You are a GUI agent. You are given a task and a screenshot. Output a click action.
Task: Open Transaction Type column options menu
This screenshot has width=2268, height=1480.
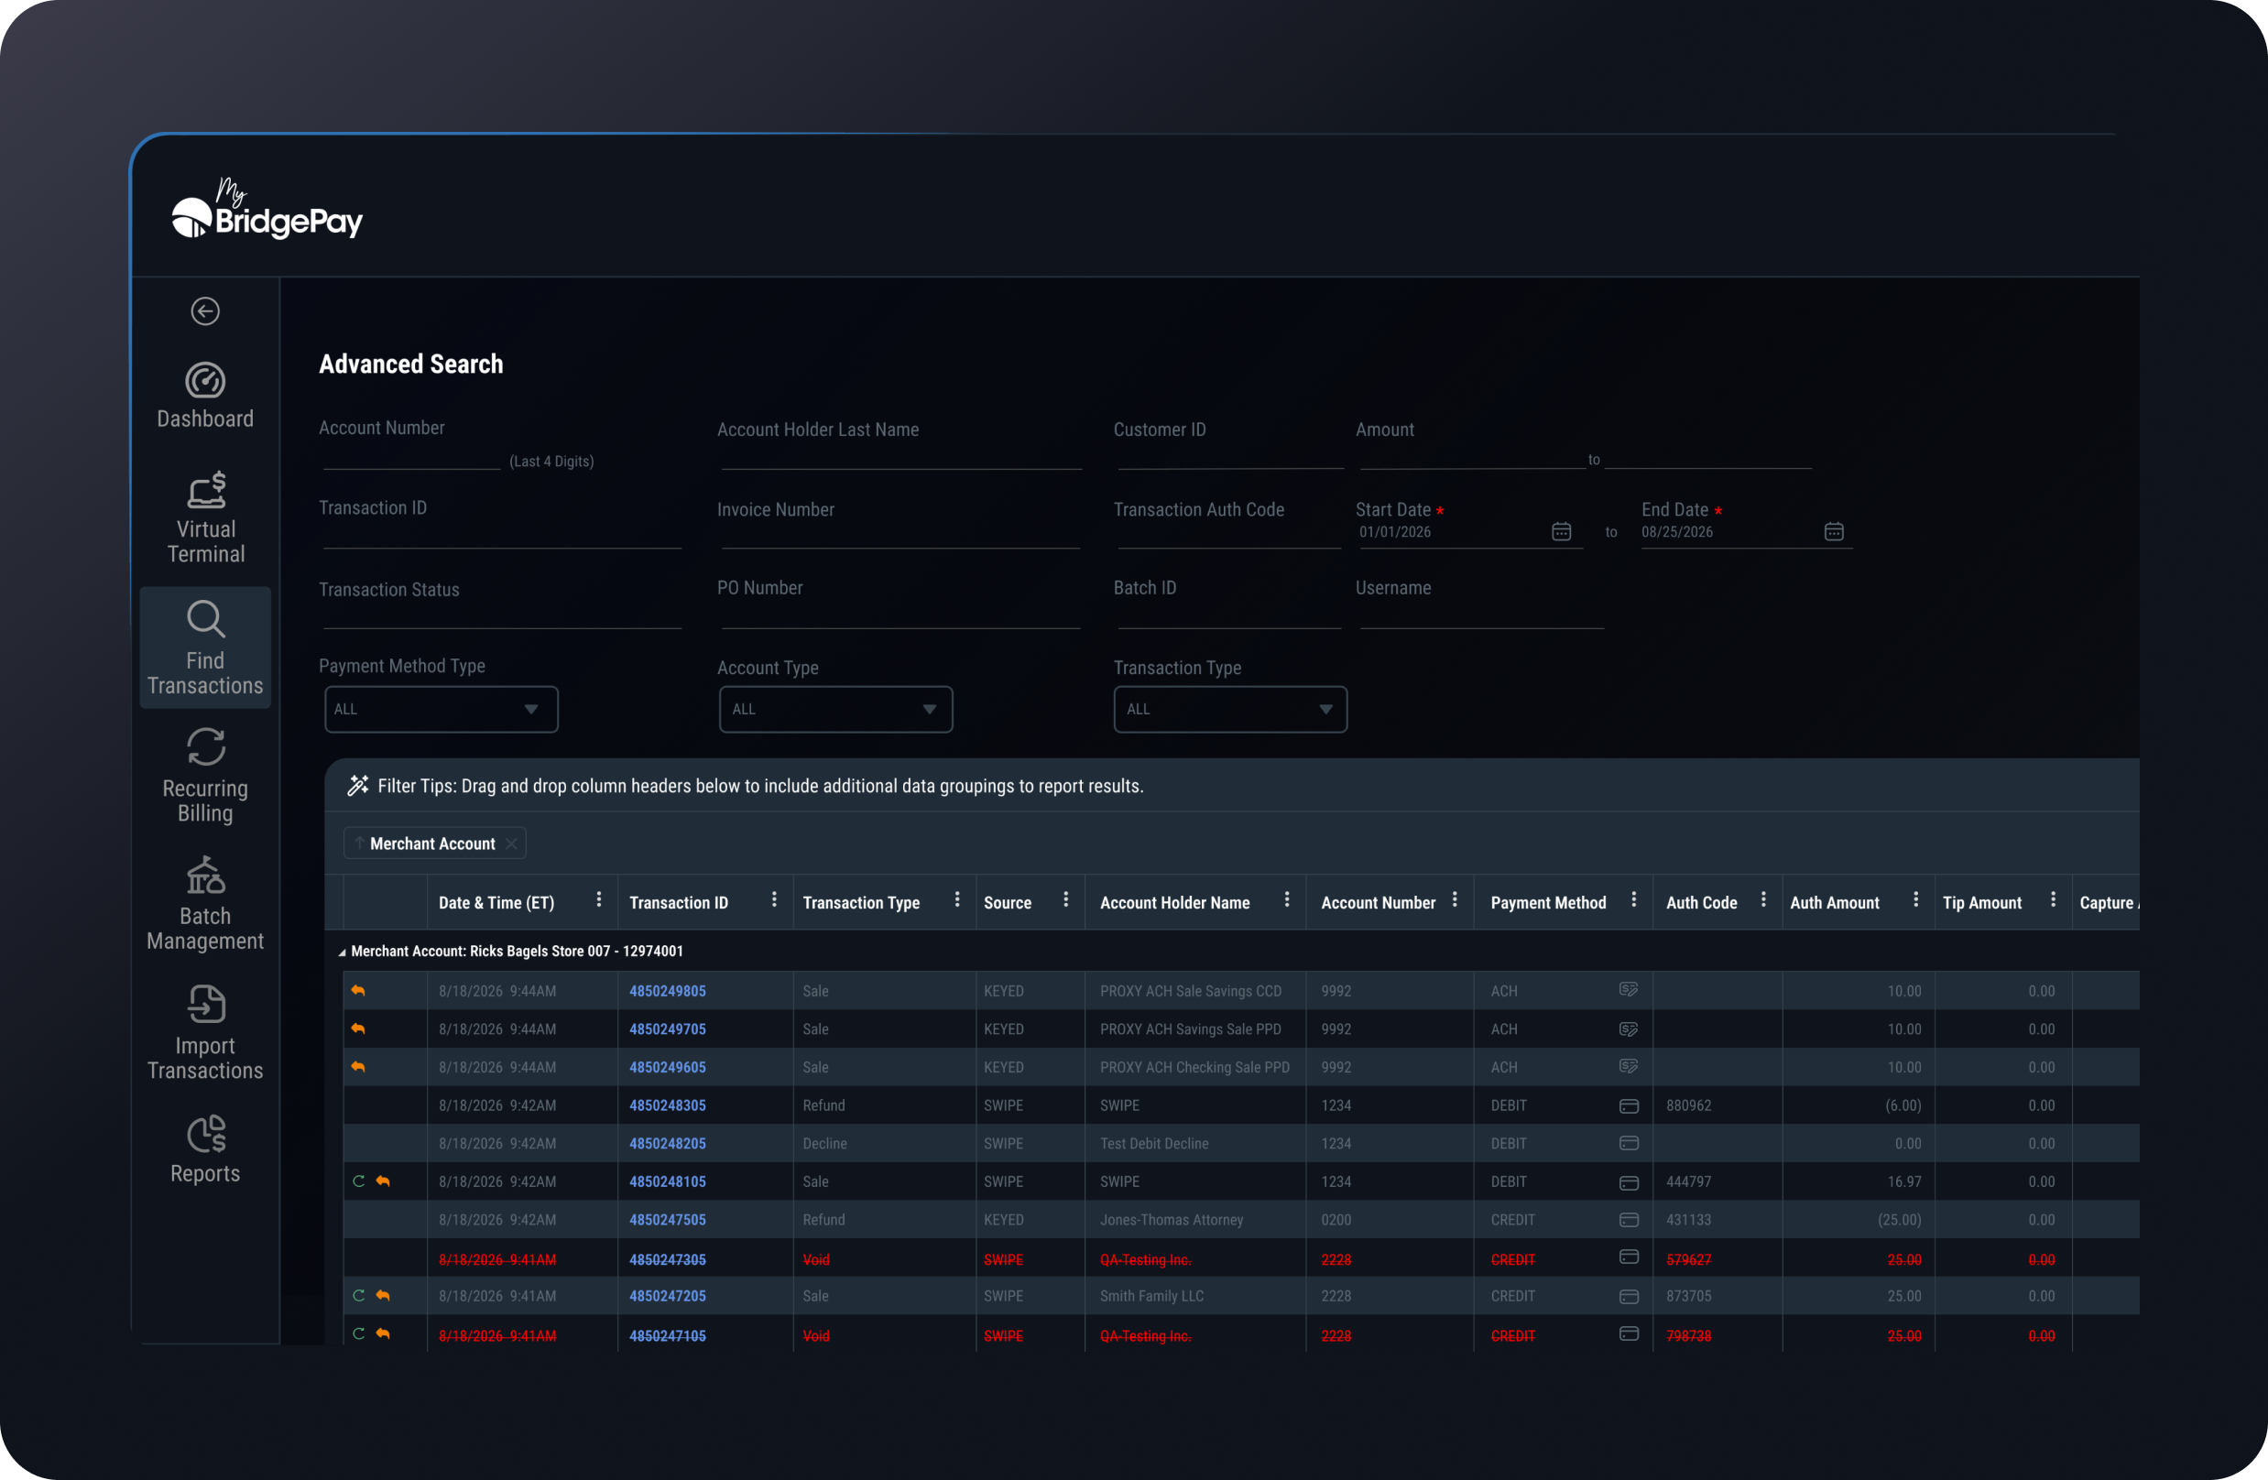tap(956, 899)
